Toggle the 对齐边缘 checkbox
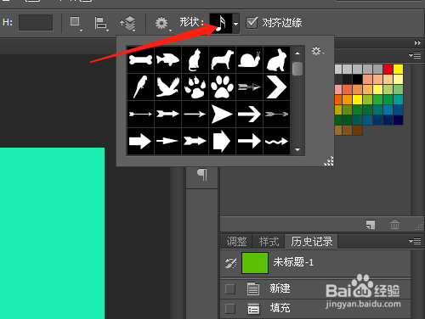Viewport: 425px width, 319px height. [x=252, y=23]
